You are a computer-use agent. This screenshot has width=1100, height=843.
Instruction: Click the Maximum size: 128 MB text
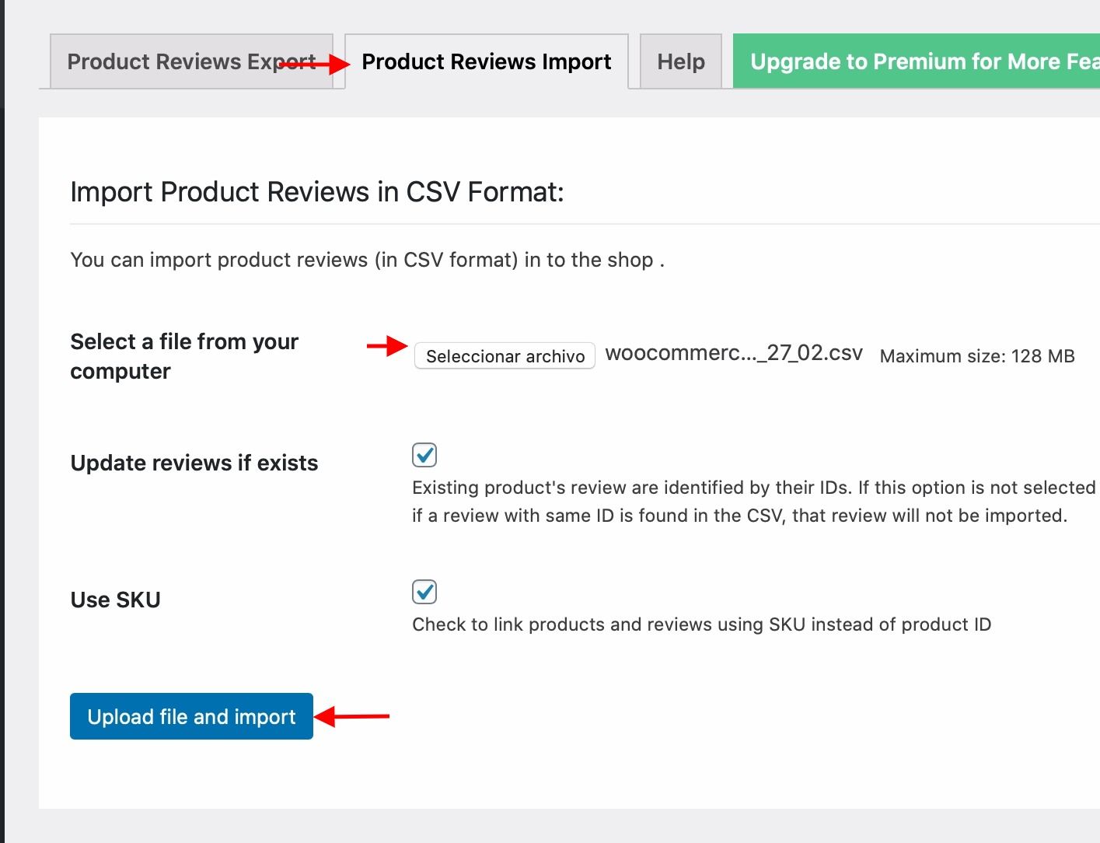[977, 356]
